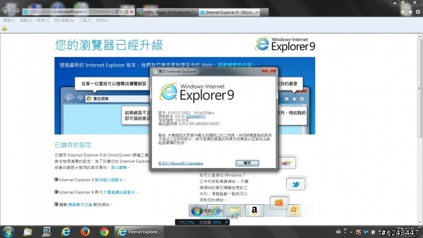This screenshot has height=238, width=423.
Task: Open the Internet Explorer 9 new features video link
Action: click(108, 180)
